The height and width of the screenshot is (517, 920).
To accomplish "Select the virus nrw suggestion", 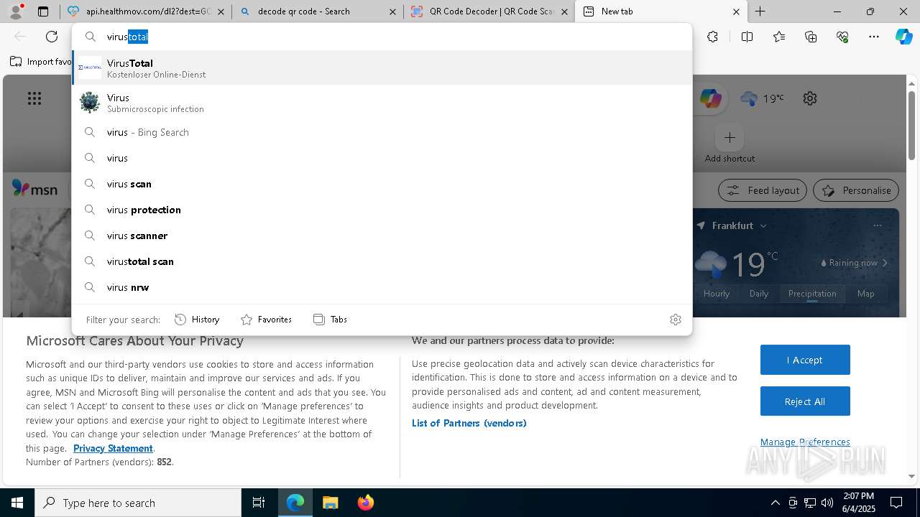I will click(382, 287).
